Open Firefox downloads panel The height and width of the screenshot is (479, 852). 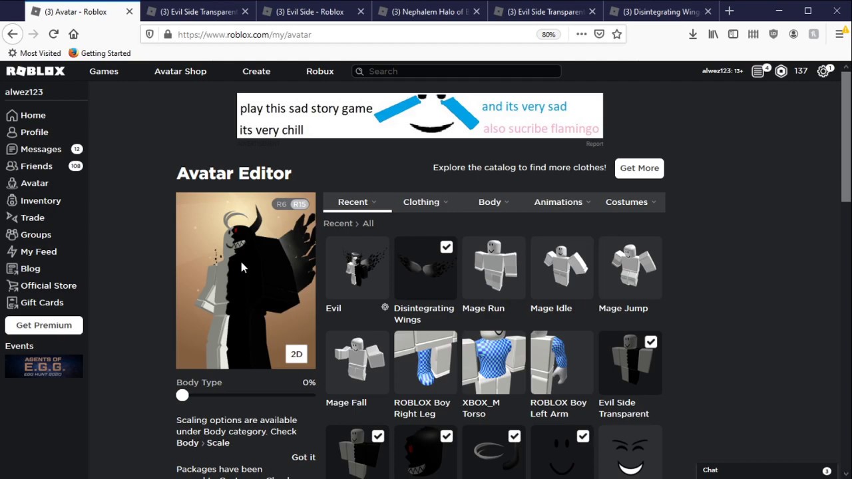(693, 34)
